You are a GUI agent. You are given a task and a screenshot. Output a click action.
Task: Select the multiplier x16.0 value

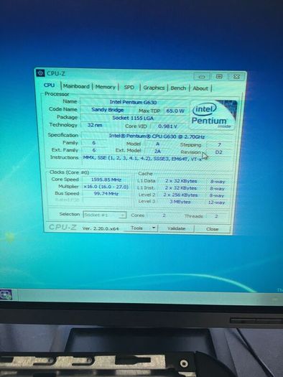[x=106, y=187]
